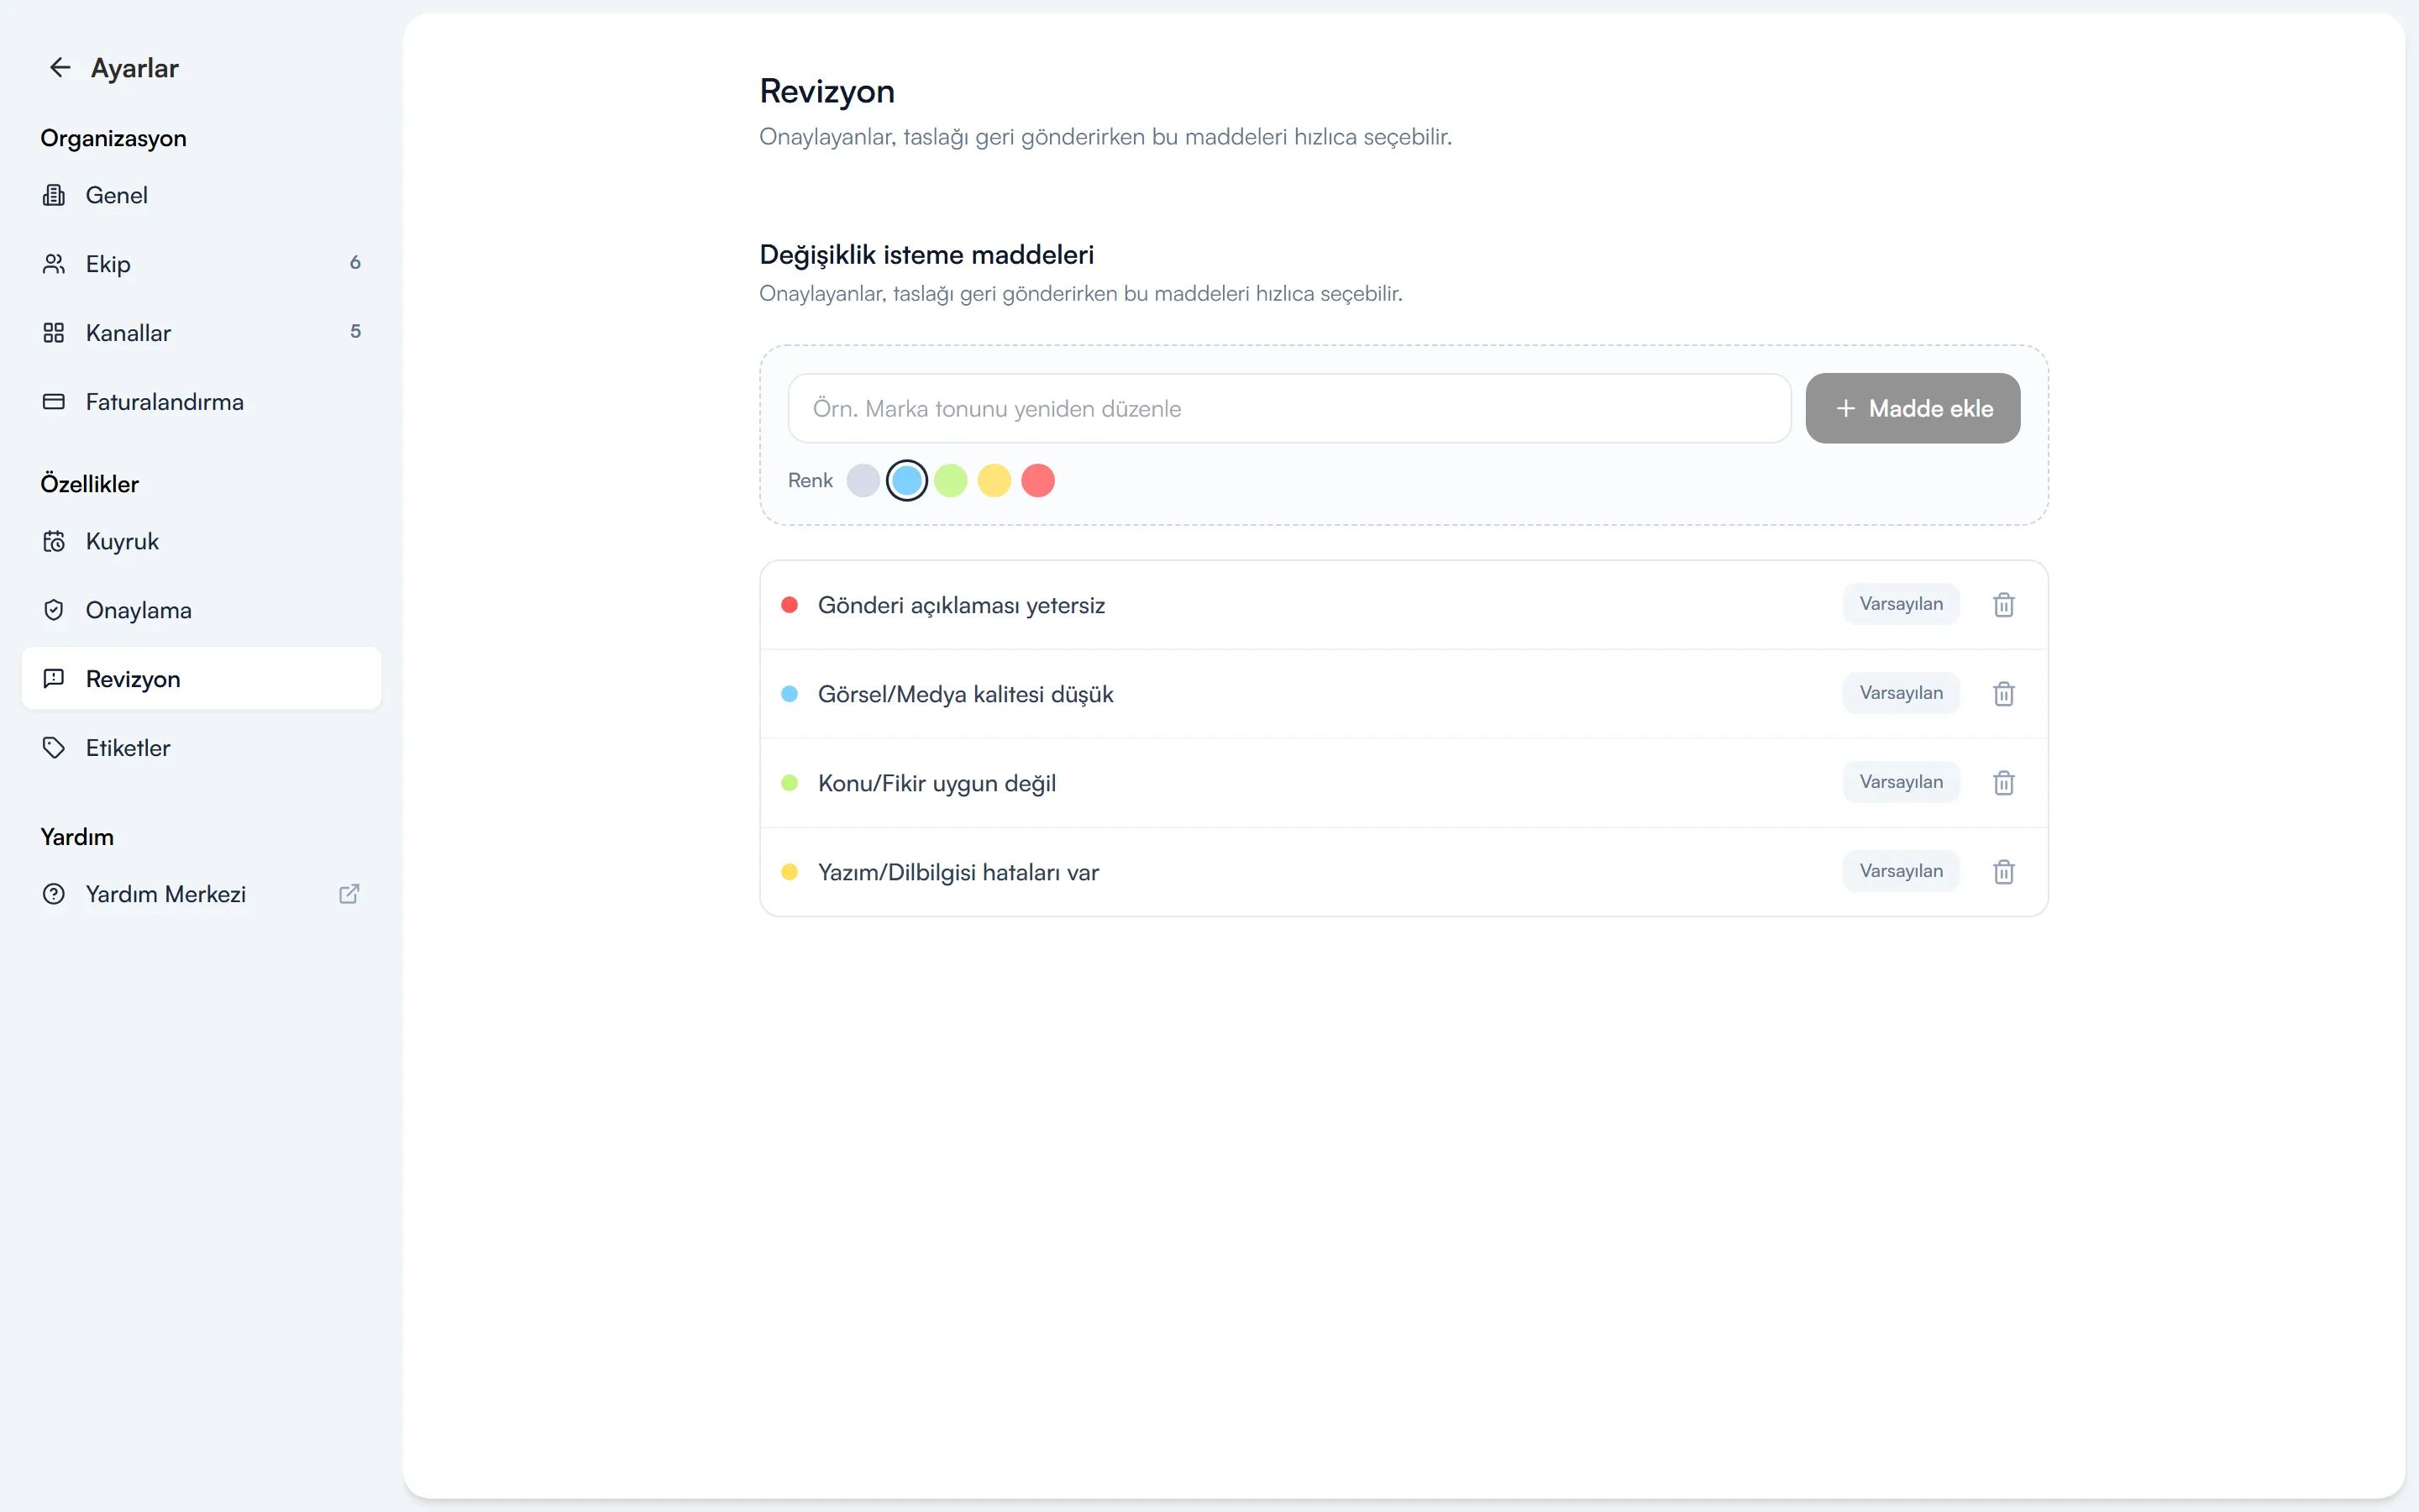2419x1512 pixels.
Task: Delete the 'Gönderi açıklaması yetersiz' item
Action: point(2003,605)
